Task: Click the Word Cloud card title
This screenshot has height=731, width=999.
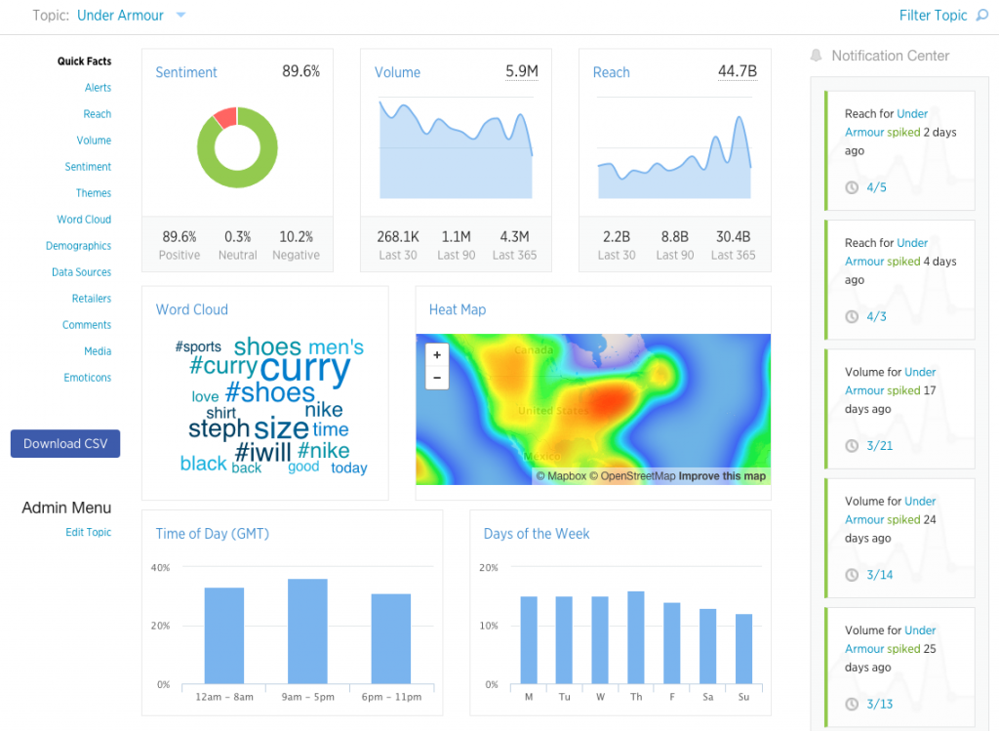Action: point(192,309)
